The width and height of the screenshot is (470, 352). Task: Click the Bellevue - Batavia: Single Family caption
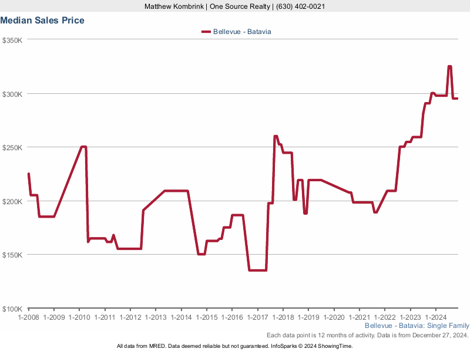pyautogui.click(x=417, y=326)
